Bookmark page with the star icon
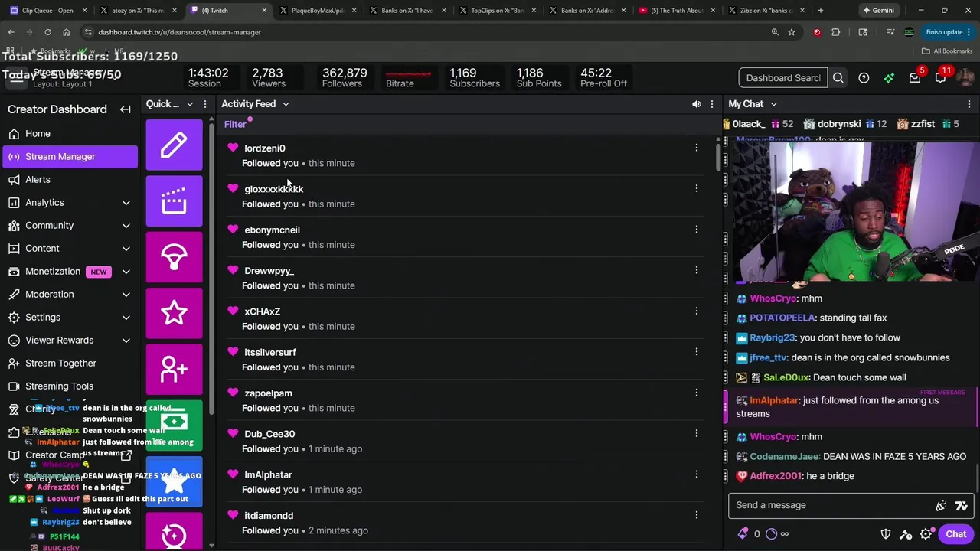The image size is (980, 551). tap(792, 32)
